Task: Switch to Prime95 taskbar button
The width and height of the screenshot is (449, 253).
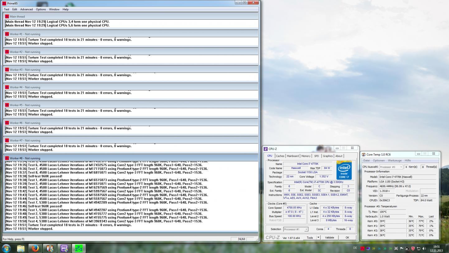Action: pos(79,248)
